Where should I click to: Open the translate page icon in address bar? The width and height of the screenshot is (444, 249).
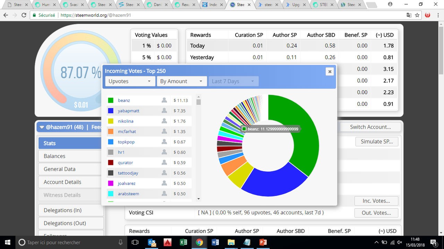(x=409, y=15)
